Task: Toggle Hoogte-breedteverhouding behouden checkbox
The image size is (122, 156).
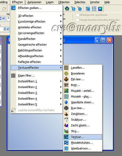Action: tap(78, 20)
